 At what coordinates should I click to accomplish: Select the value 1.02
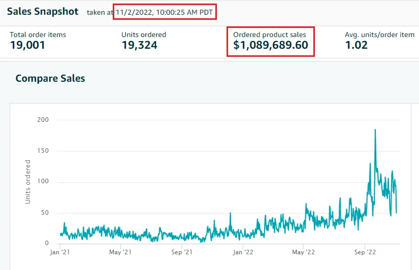tap(357, 45)
